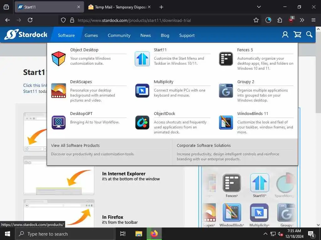Show hidden system tray icons chevron
The image size is (321, 240).
[x=265, y=234]
